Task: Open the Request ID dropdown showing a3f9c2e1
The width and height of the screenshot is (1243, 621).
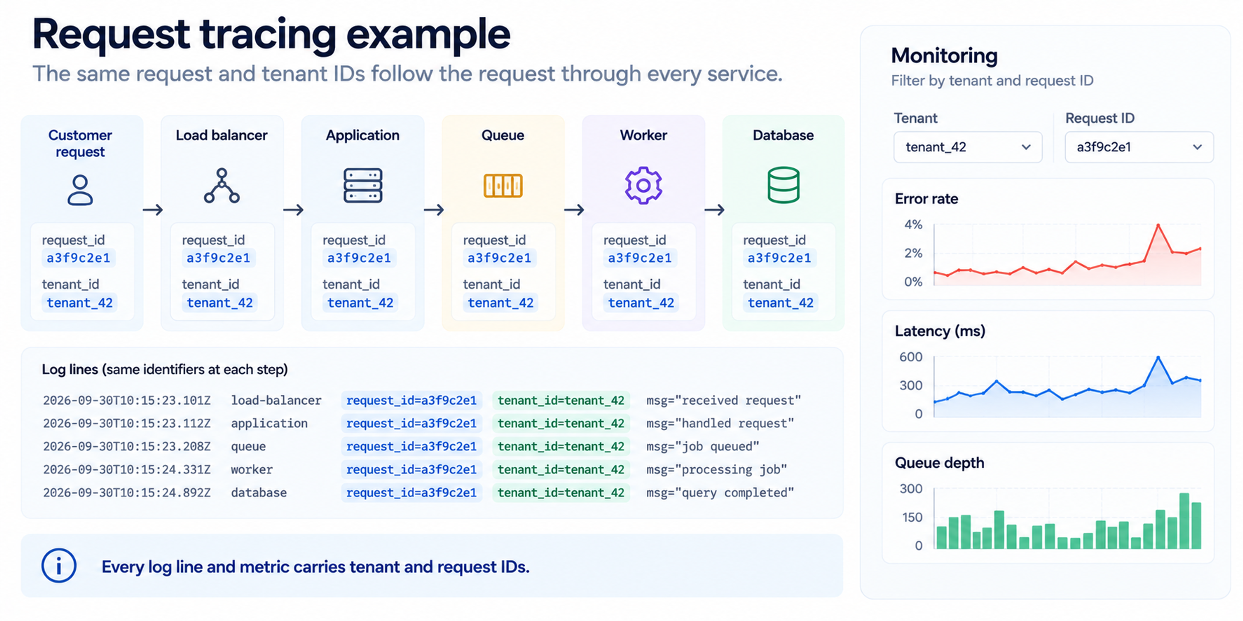Action: (1139, 147)
